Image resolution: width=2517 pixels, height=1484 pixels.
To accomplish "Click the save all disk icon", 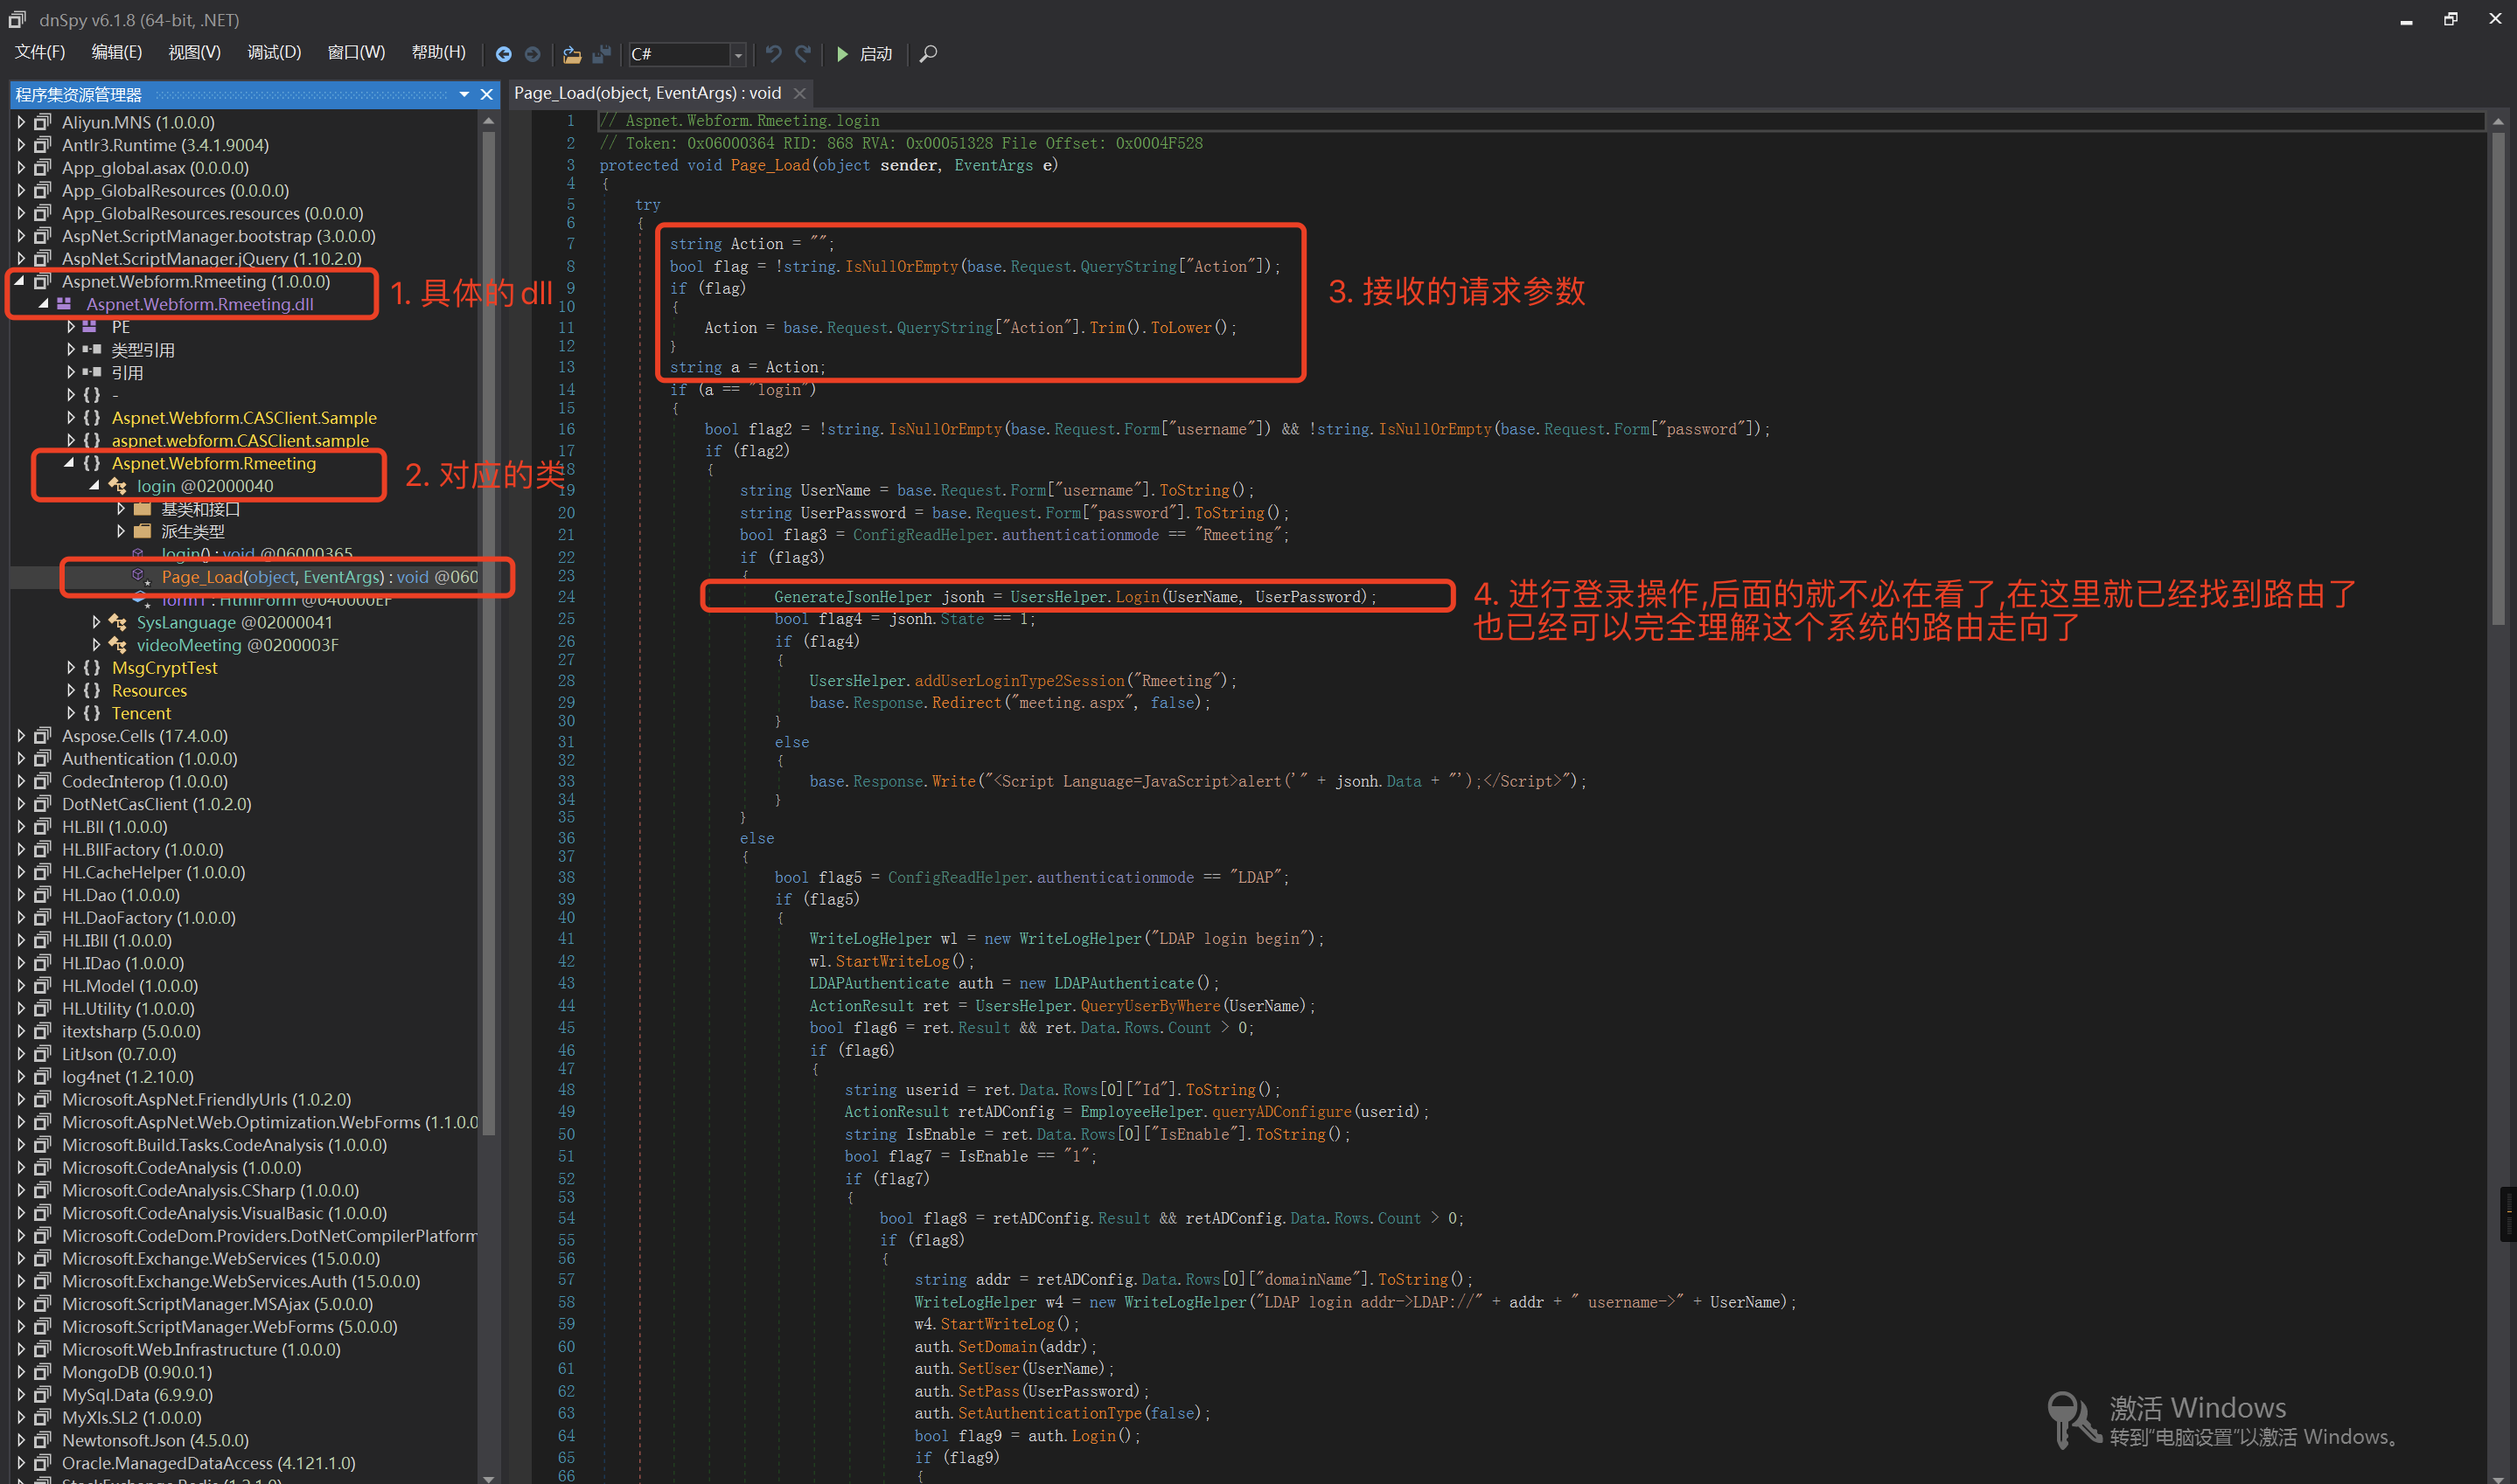I will (603, 54).
